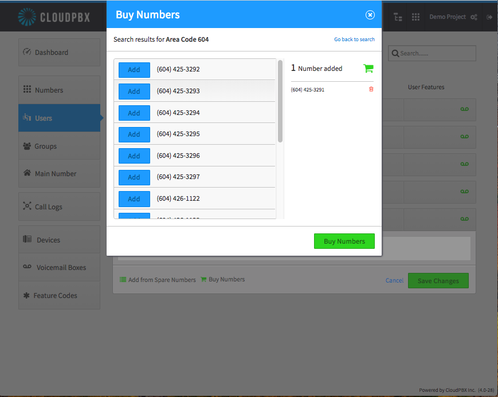Open Feature Codes in sidebar
The height and width of the screenshot is (397, 498).
pyautogui.click(x=60, y=296)
